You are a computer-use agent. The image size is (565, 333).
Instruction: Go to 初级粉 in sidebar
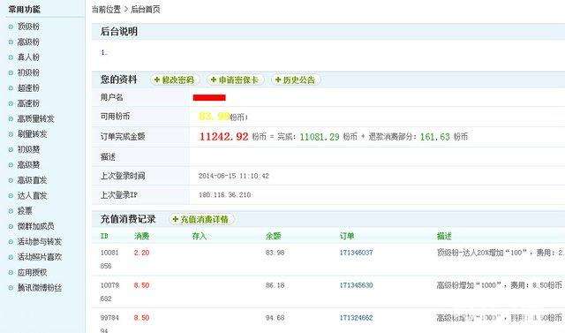pos(28,72)
